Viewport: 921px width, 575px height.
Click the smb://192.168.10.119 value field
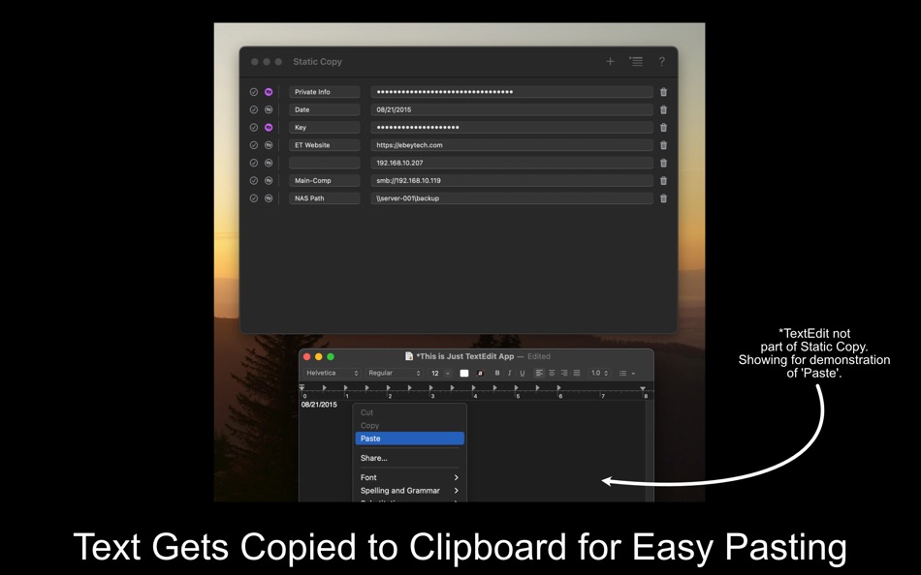point(512,181)
